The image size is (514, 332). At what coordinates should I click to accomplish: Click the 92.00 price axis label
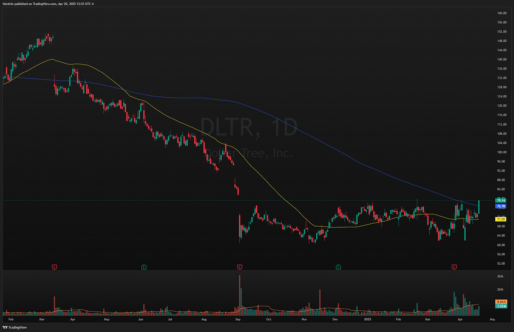(502, 171)
